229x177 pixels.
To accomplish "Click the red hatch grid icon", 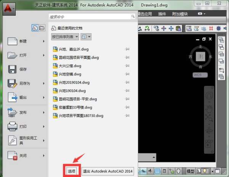I will point(211,28).
